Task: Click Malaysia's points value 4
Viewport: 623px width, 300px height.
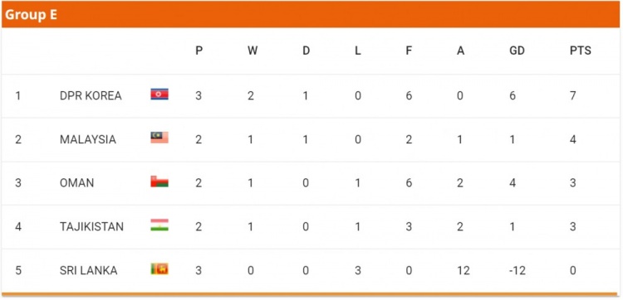Action: point(572,139)
